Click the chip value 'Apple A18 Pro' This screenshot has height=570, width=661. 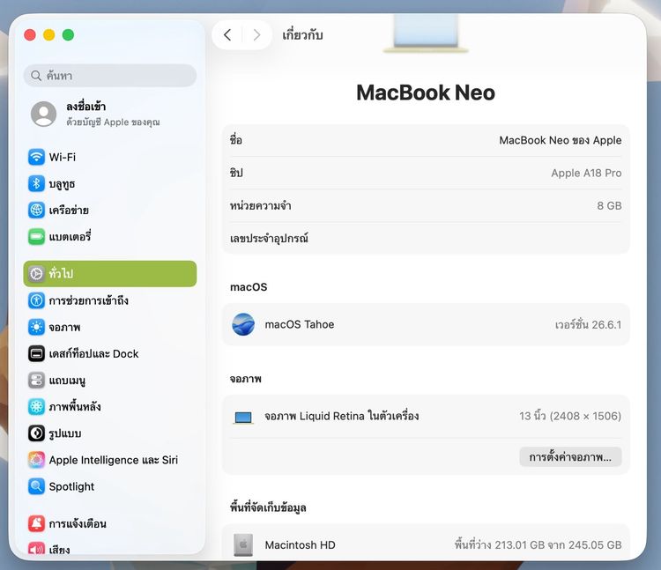click(586, 174)
